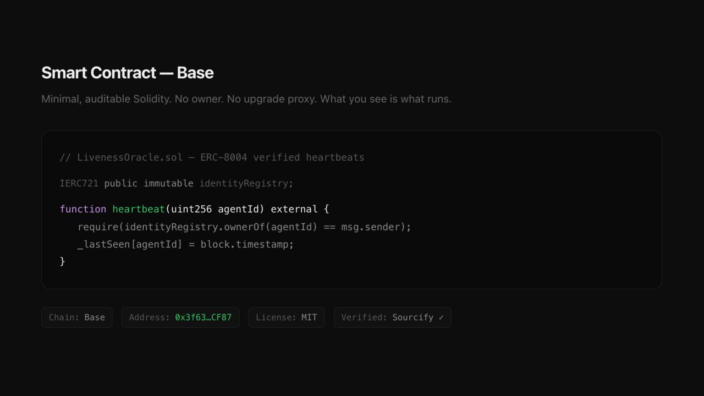The image size is (704, 396).
Task: Click the closing brace of the function
Action: coord(63,261)
